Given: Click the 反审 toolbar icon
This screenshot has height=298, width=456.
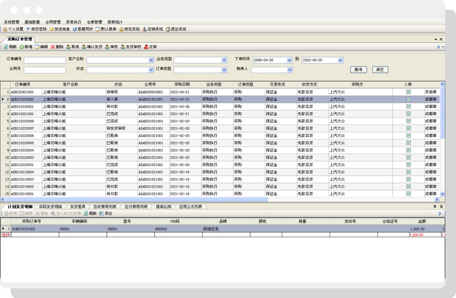Looking at the screenshot, I should (x=146, y=47).
